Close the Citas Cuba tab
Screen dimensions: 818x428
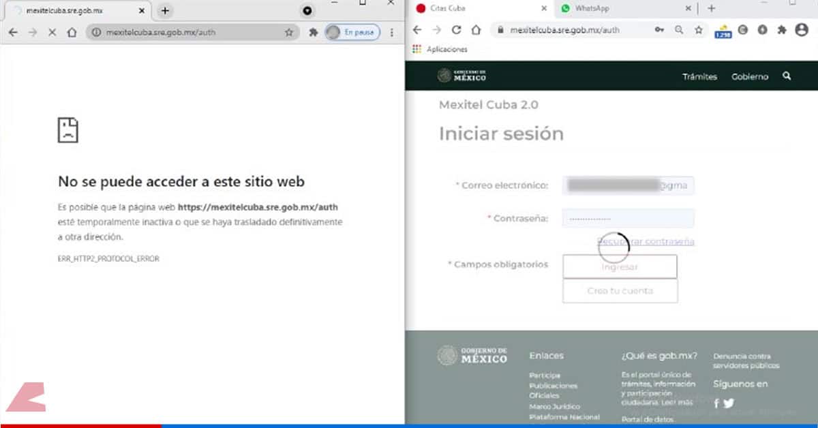click(543, 8)
